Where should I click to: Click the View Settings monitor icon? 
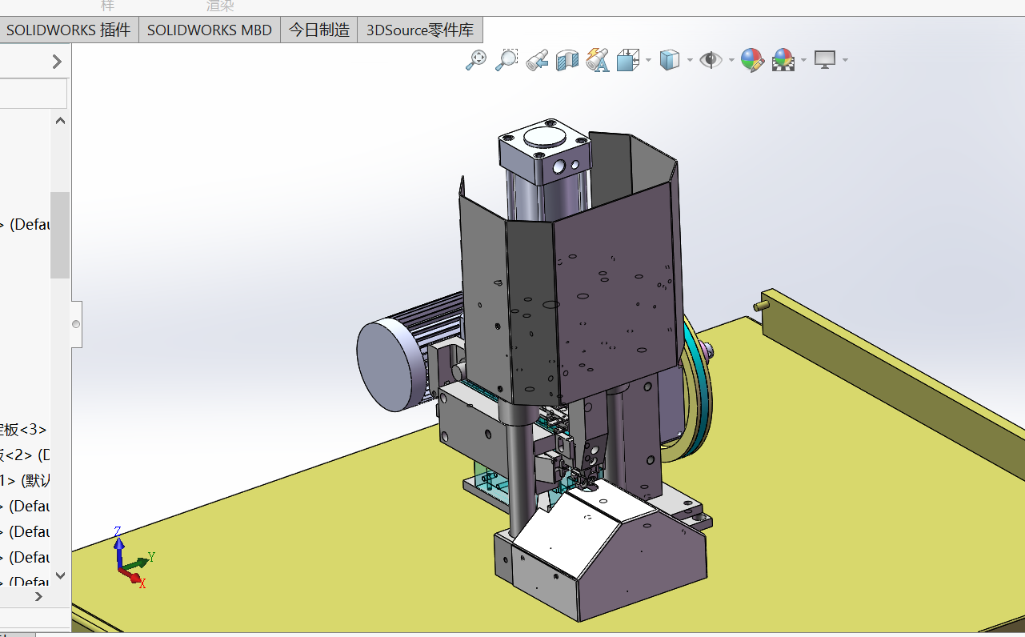click(x=825, y=60)
